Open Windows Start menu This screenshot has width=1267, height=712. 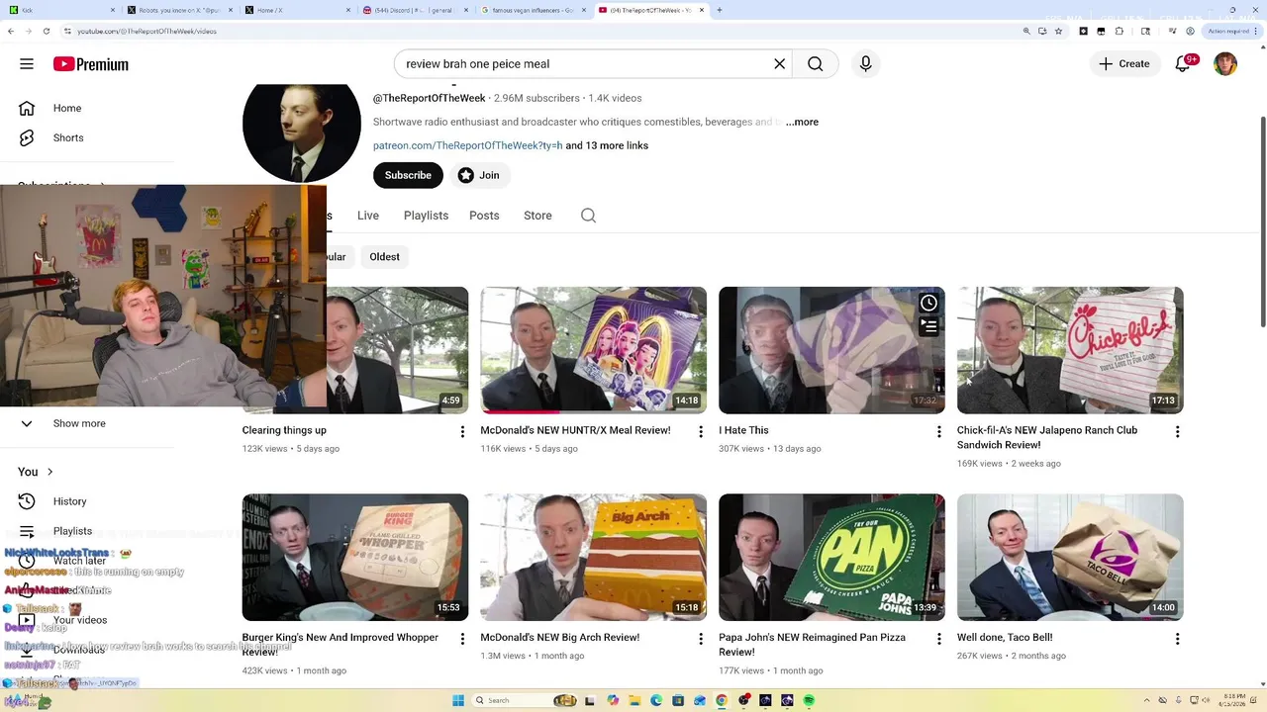[458, 700]
